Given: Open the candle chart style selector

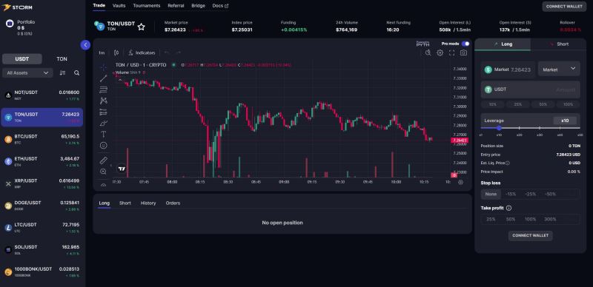Looking at the screenshot, I should [x=116, y=53].
